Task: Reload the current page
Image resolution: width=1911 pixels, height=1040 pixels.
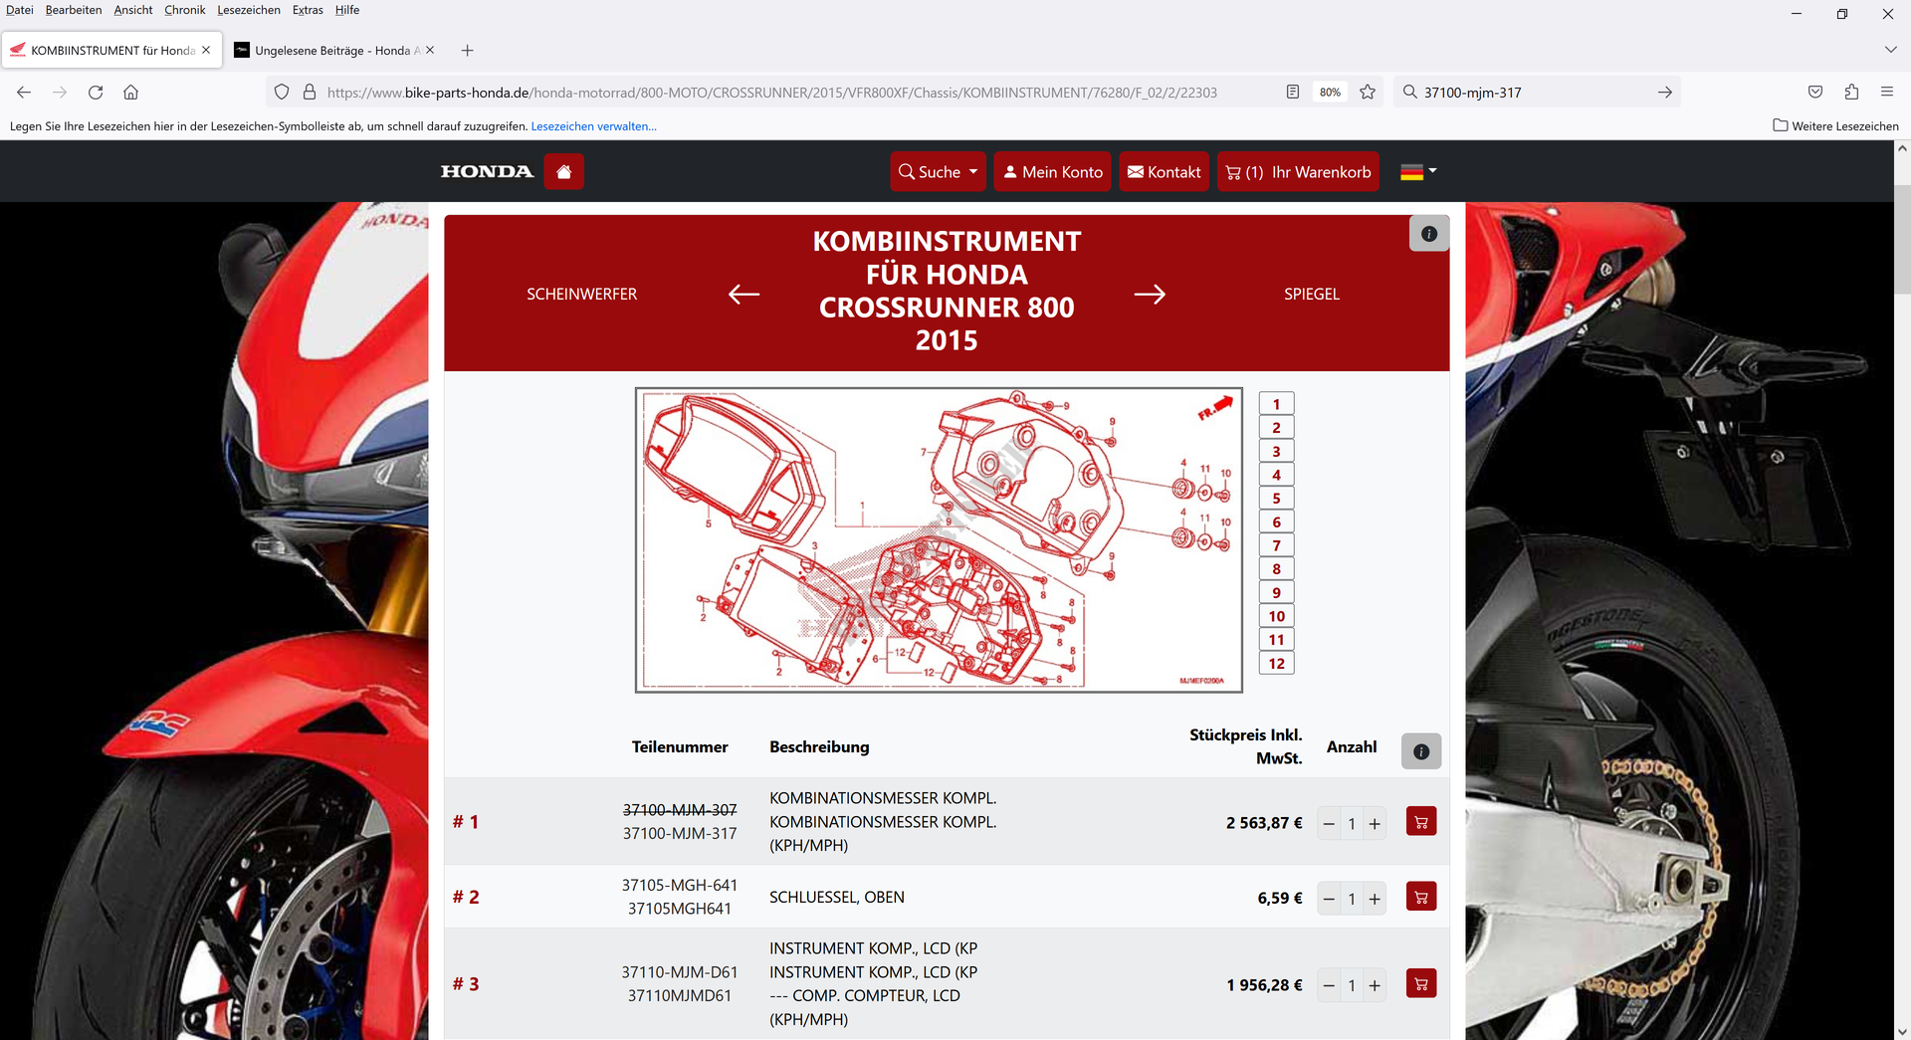Action: (96, 93)
